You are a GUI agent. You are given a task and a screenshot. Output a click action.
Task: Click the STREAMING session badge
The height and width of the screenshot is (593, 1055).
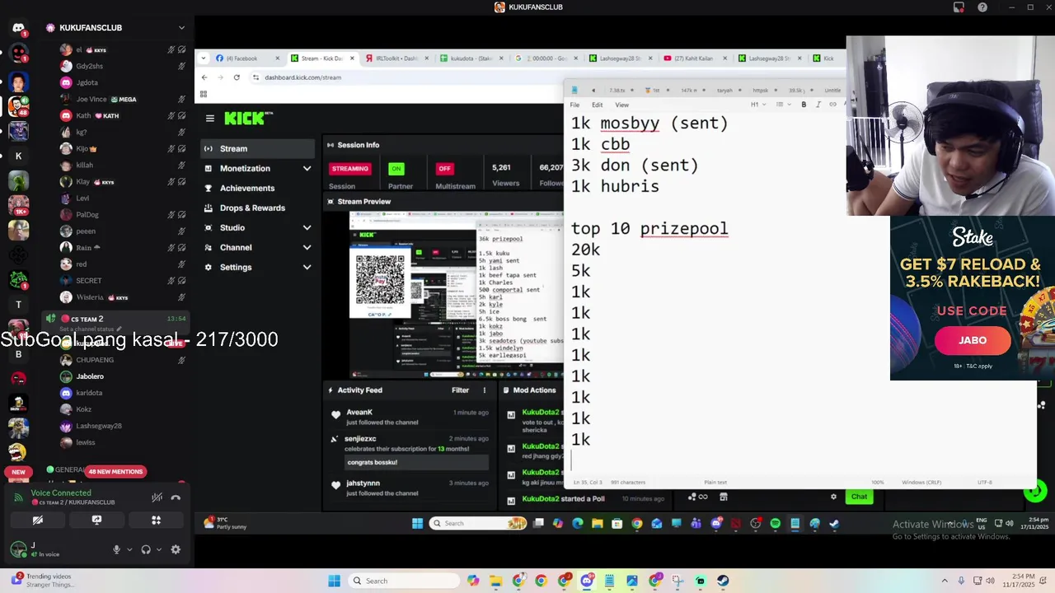coord(349,169)
